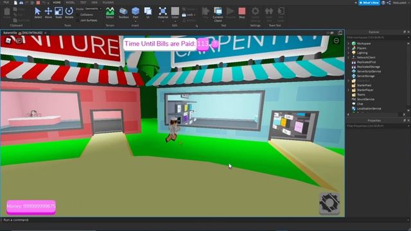Click the Color swatch in Edit
The height and width of the screenshot is (231, 411).
tap(175, 11)
